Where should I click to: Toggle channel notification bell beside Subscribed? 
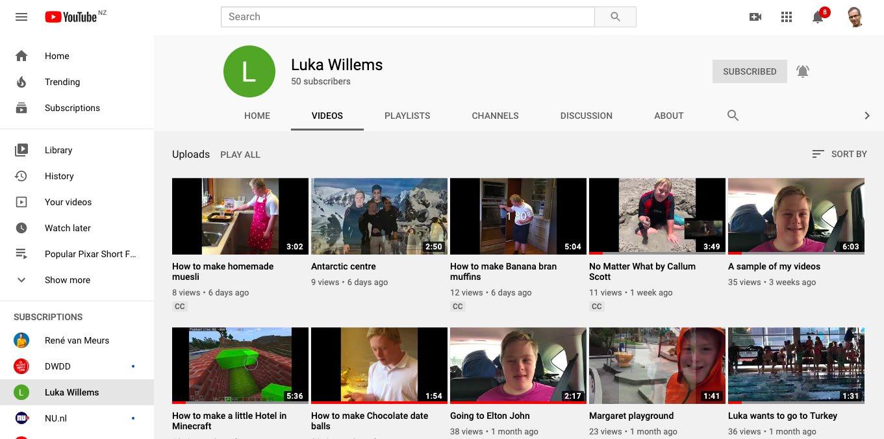[803, 71]
